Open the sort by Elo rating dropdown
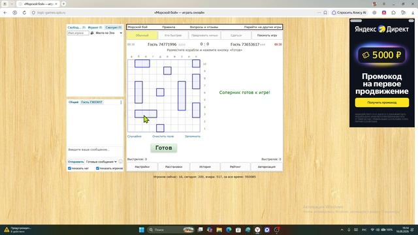 (x=109, y=33)
